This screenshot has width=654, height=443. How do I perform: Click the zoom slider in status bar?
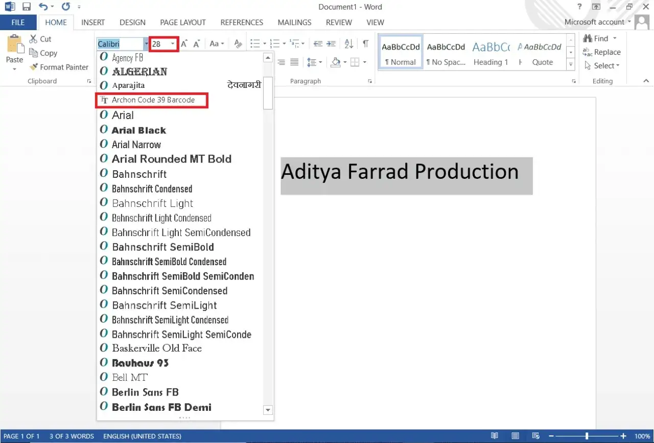coord(587,436)
